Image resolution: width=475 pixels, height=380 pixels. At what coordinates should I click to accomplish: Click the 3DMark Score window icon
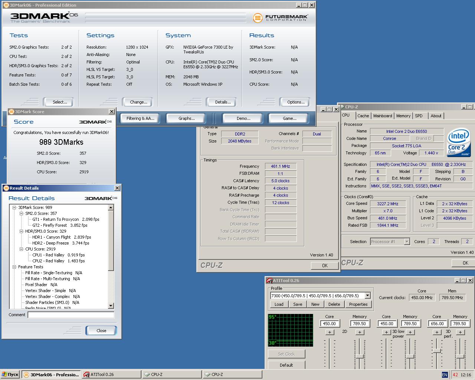click(x=11, y=111)
